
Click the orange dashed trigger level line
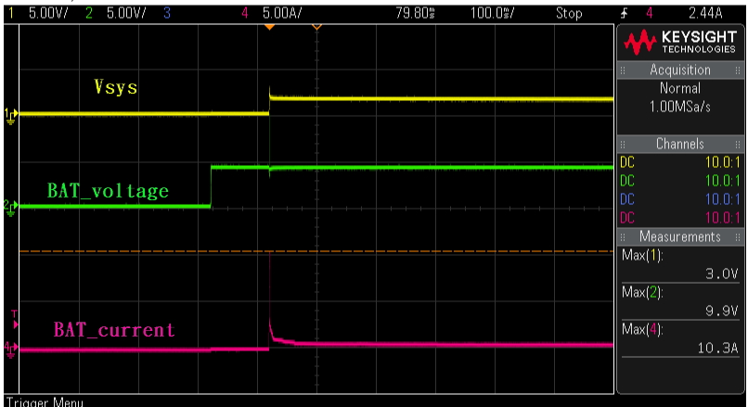coord(316,251)
